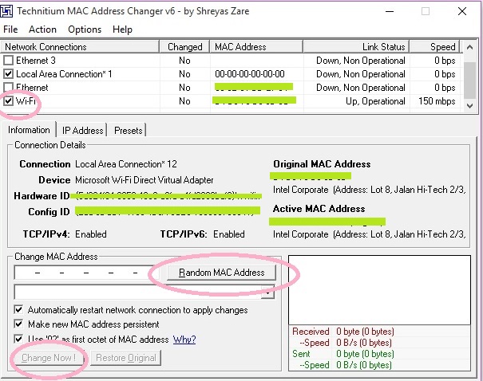483x381 pixels.
Task: Close the MAC Address Changer window
Action: 462,11
